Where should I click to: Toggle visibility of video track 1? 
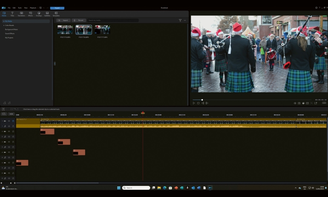pos(9,121)
